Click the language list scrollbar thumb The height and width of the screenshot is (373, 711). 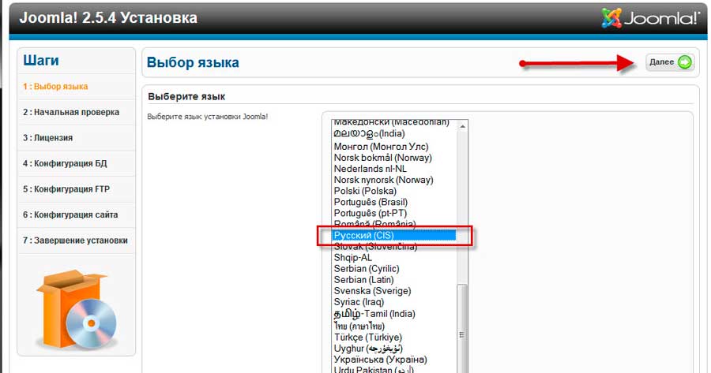click(462, 329)
